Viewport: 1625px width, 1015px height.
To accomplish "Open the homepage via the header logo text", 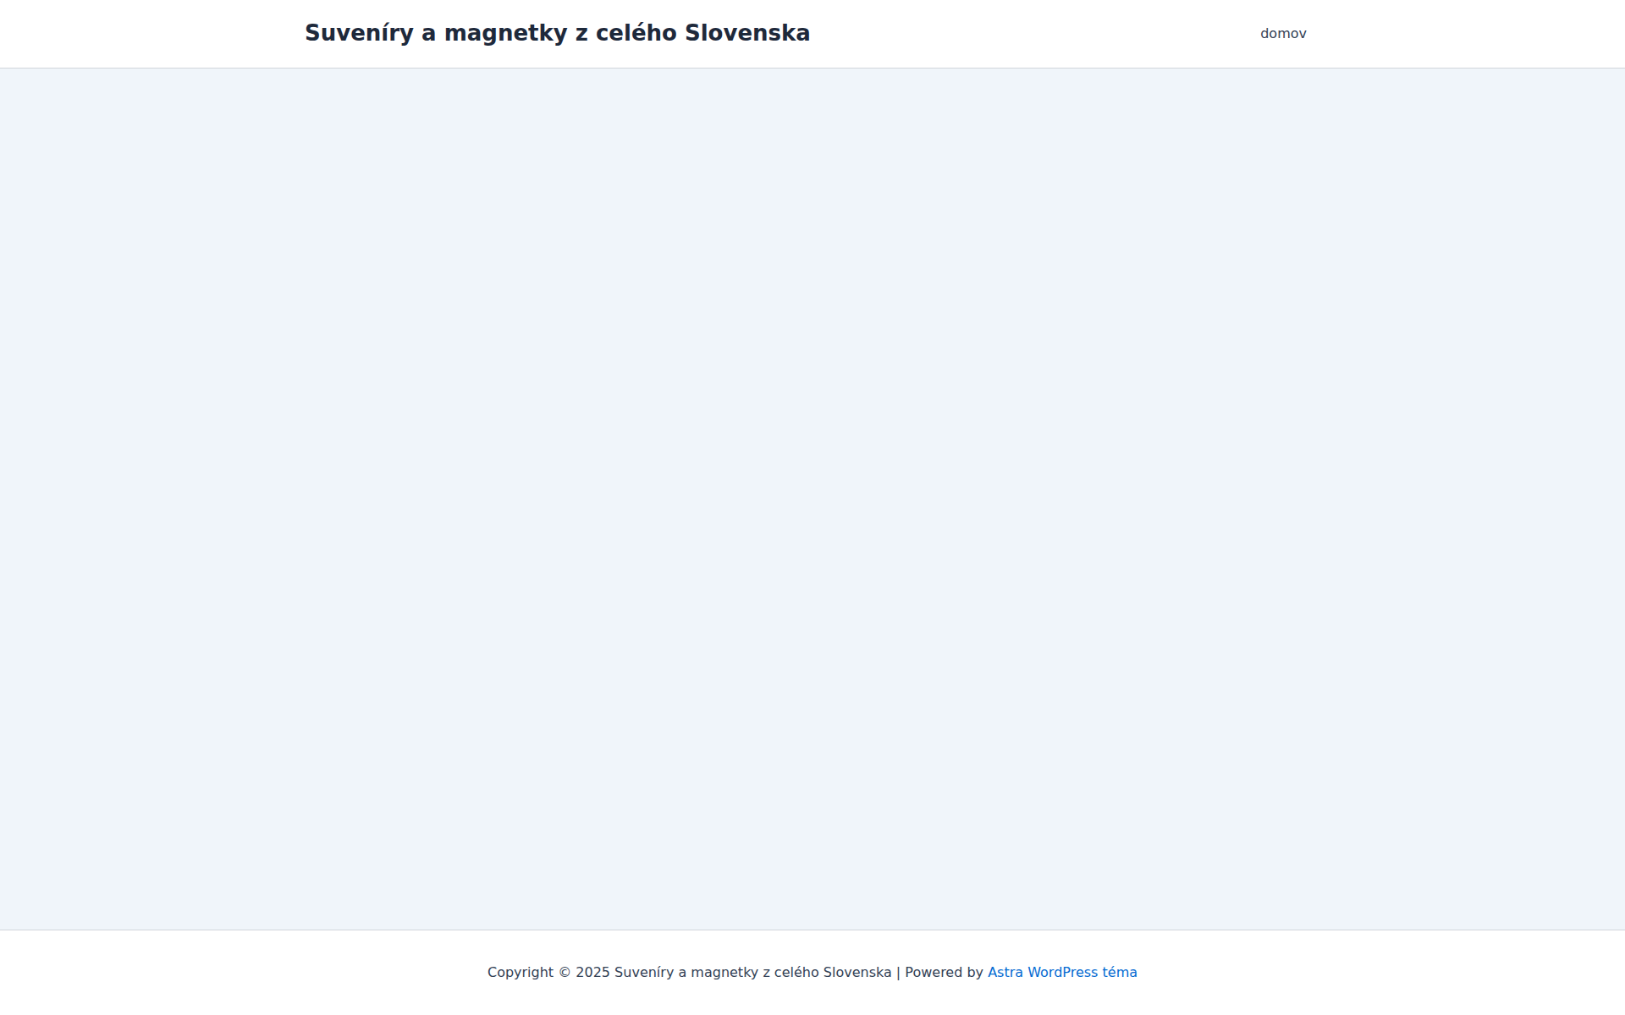I will tap(557, 32).
